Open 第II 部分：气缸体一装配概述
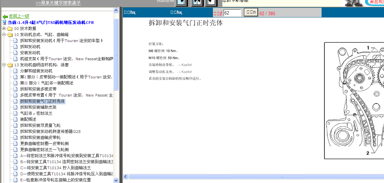The width and height of the screenshot is (384, 183). point(47,83)
